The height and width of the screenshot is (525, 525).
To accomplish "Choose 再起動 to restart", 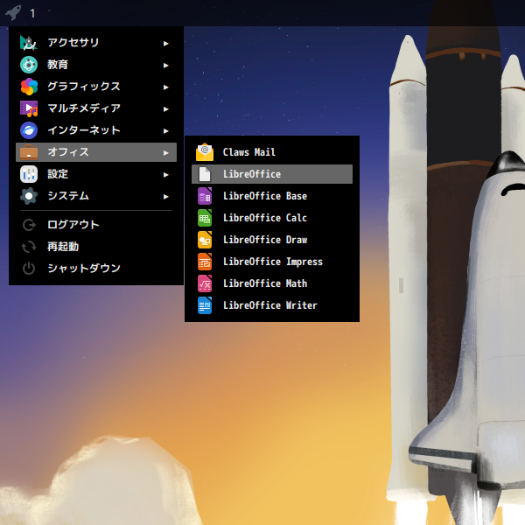I will point(96,247).
